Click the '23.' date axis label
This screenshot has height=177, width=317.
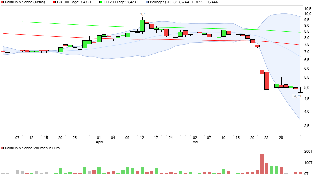click(267, 138)
